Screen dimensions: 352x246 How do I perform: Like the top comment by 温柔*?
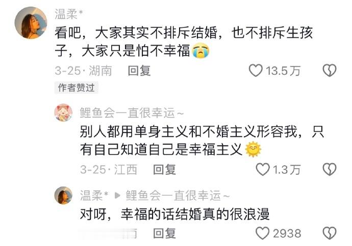(256, 71)
